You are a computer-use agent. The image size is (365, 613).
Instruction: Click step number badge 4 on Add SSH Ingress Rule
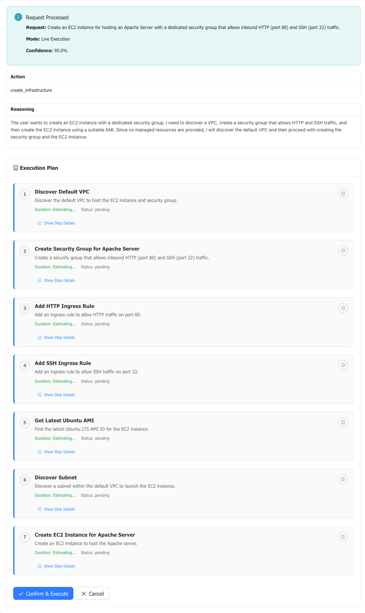[25, 365]
